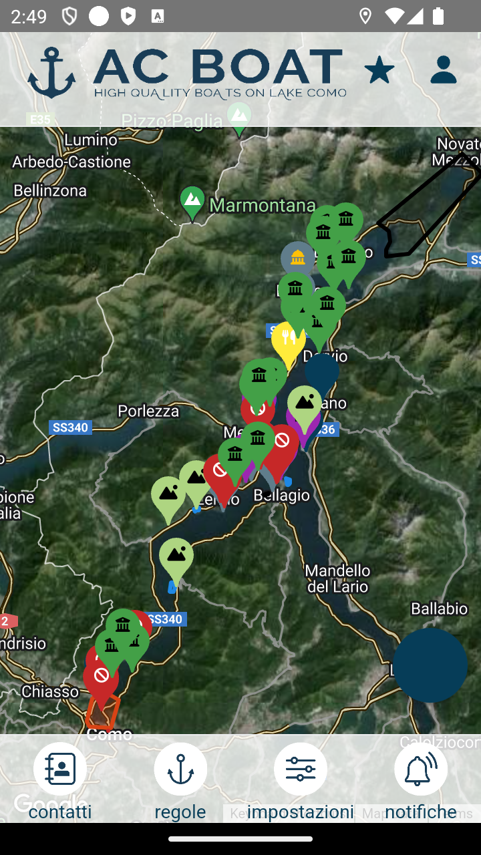
Task: Select the yellow restaurant map marker
Action: [288, 341]
